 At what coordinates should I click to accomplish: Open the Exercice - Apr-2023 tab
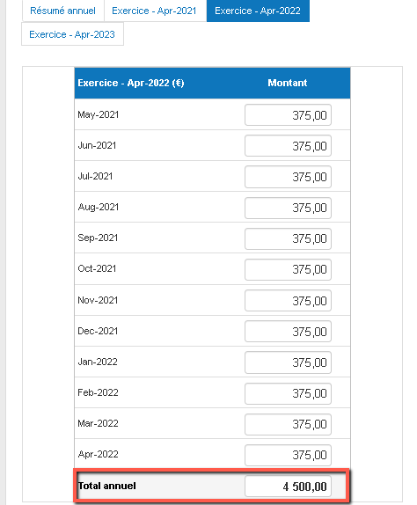click(72, 34)
